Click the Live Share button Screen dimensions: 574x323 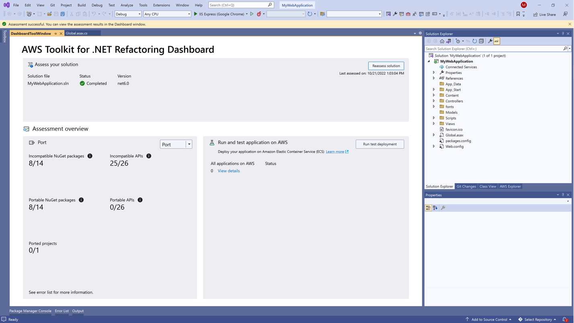[545, 14]
